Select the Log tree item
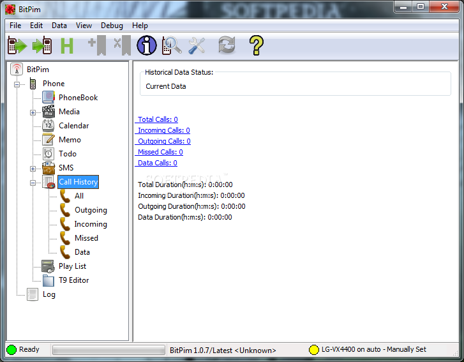Viewport: 464px width, 362px height. click(49, 294)
